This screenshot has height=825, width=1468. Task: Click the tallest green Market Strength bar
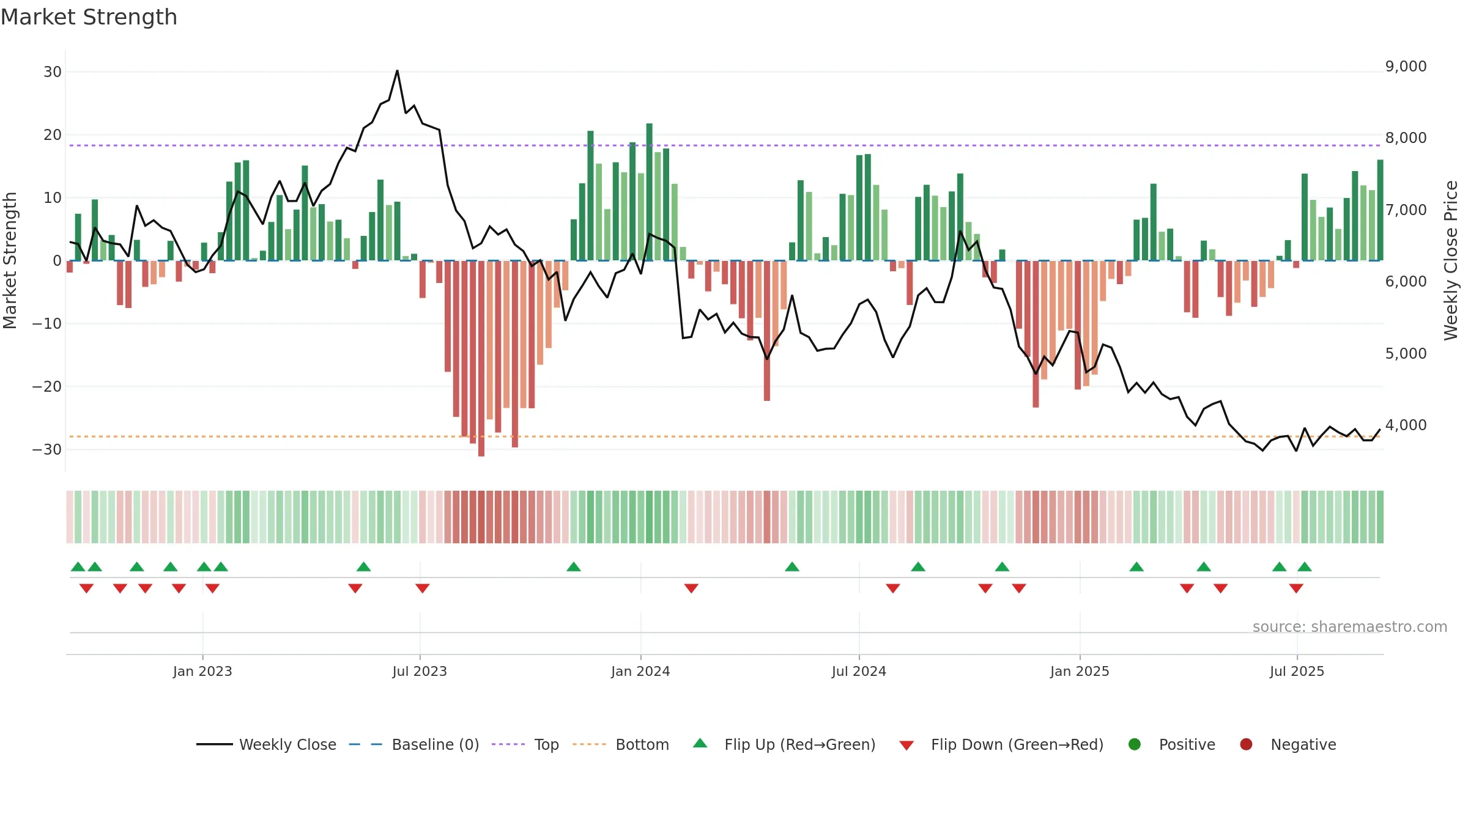[649, 192]
